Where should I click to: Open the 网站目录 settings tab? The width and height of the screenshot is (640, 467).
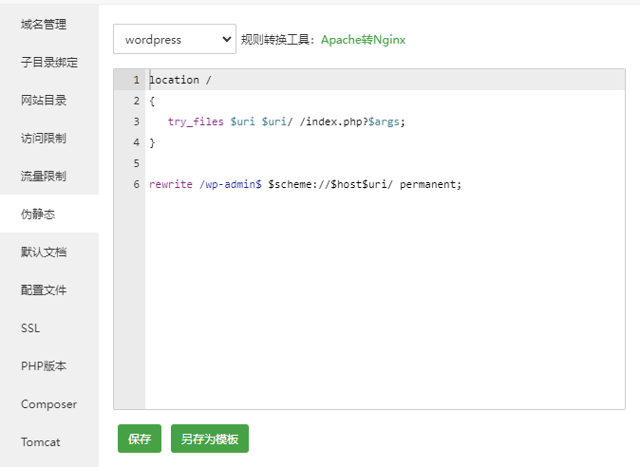pos(44,100)
